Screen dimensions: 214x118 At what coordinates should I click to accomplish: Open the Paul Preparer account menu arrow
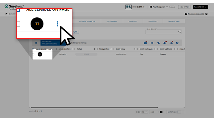pos(167,7)
